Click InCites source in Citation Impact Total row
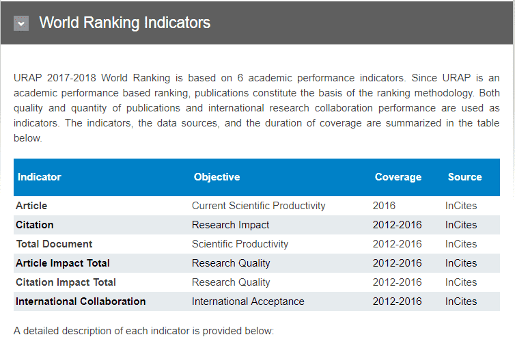 [x=461, y=282]
